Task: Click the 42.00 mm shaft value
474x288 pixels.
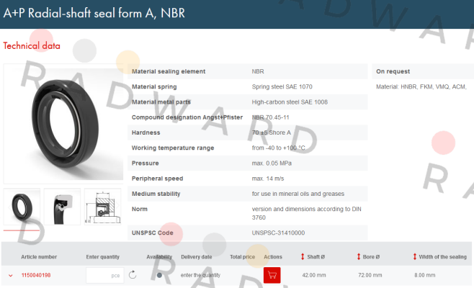Action: coord(314,275)
